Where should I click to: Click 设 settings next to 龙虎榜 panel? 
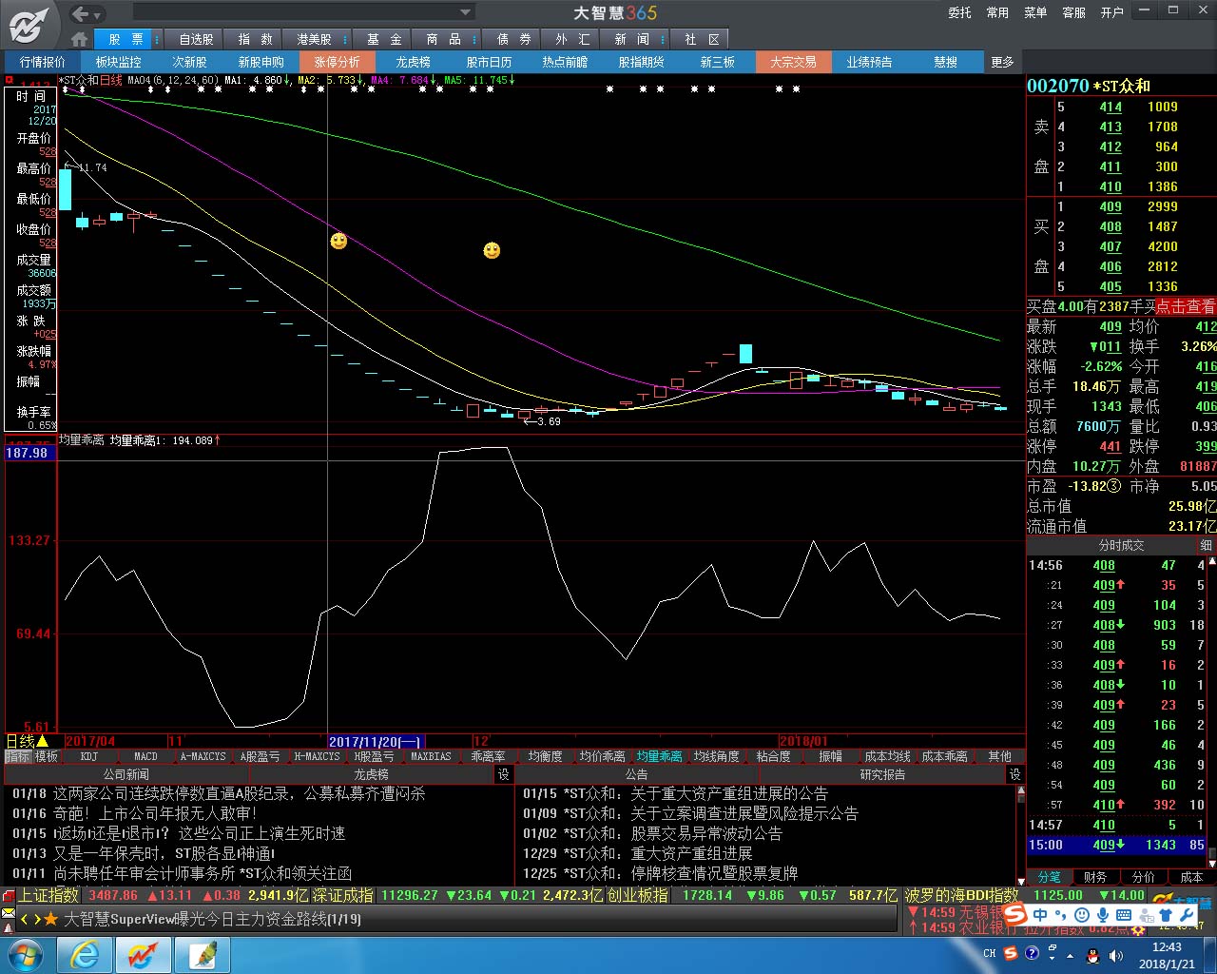tap(503, 774)
